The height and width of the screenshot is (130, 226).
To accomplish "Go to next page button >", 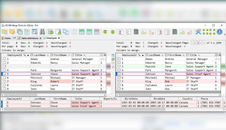I will pyautogui.click(x=201, y=43).
